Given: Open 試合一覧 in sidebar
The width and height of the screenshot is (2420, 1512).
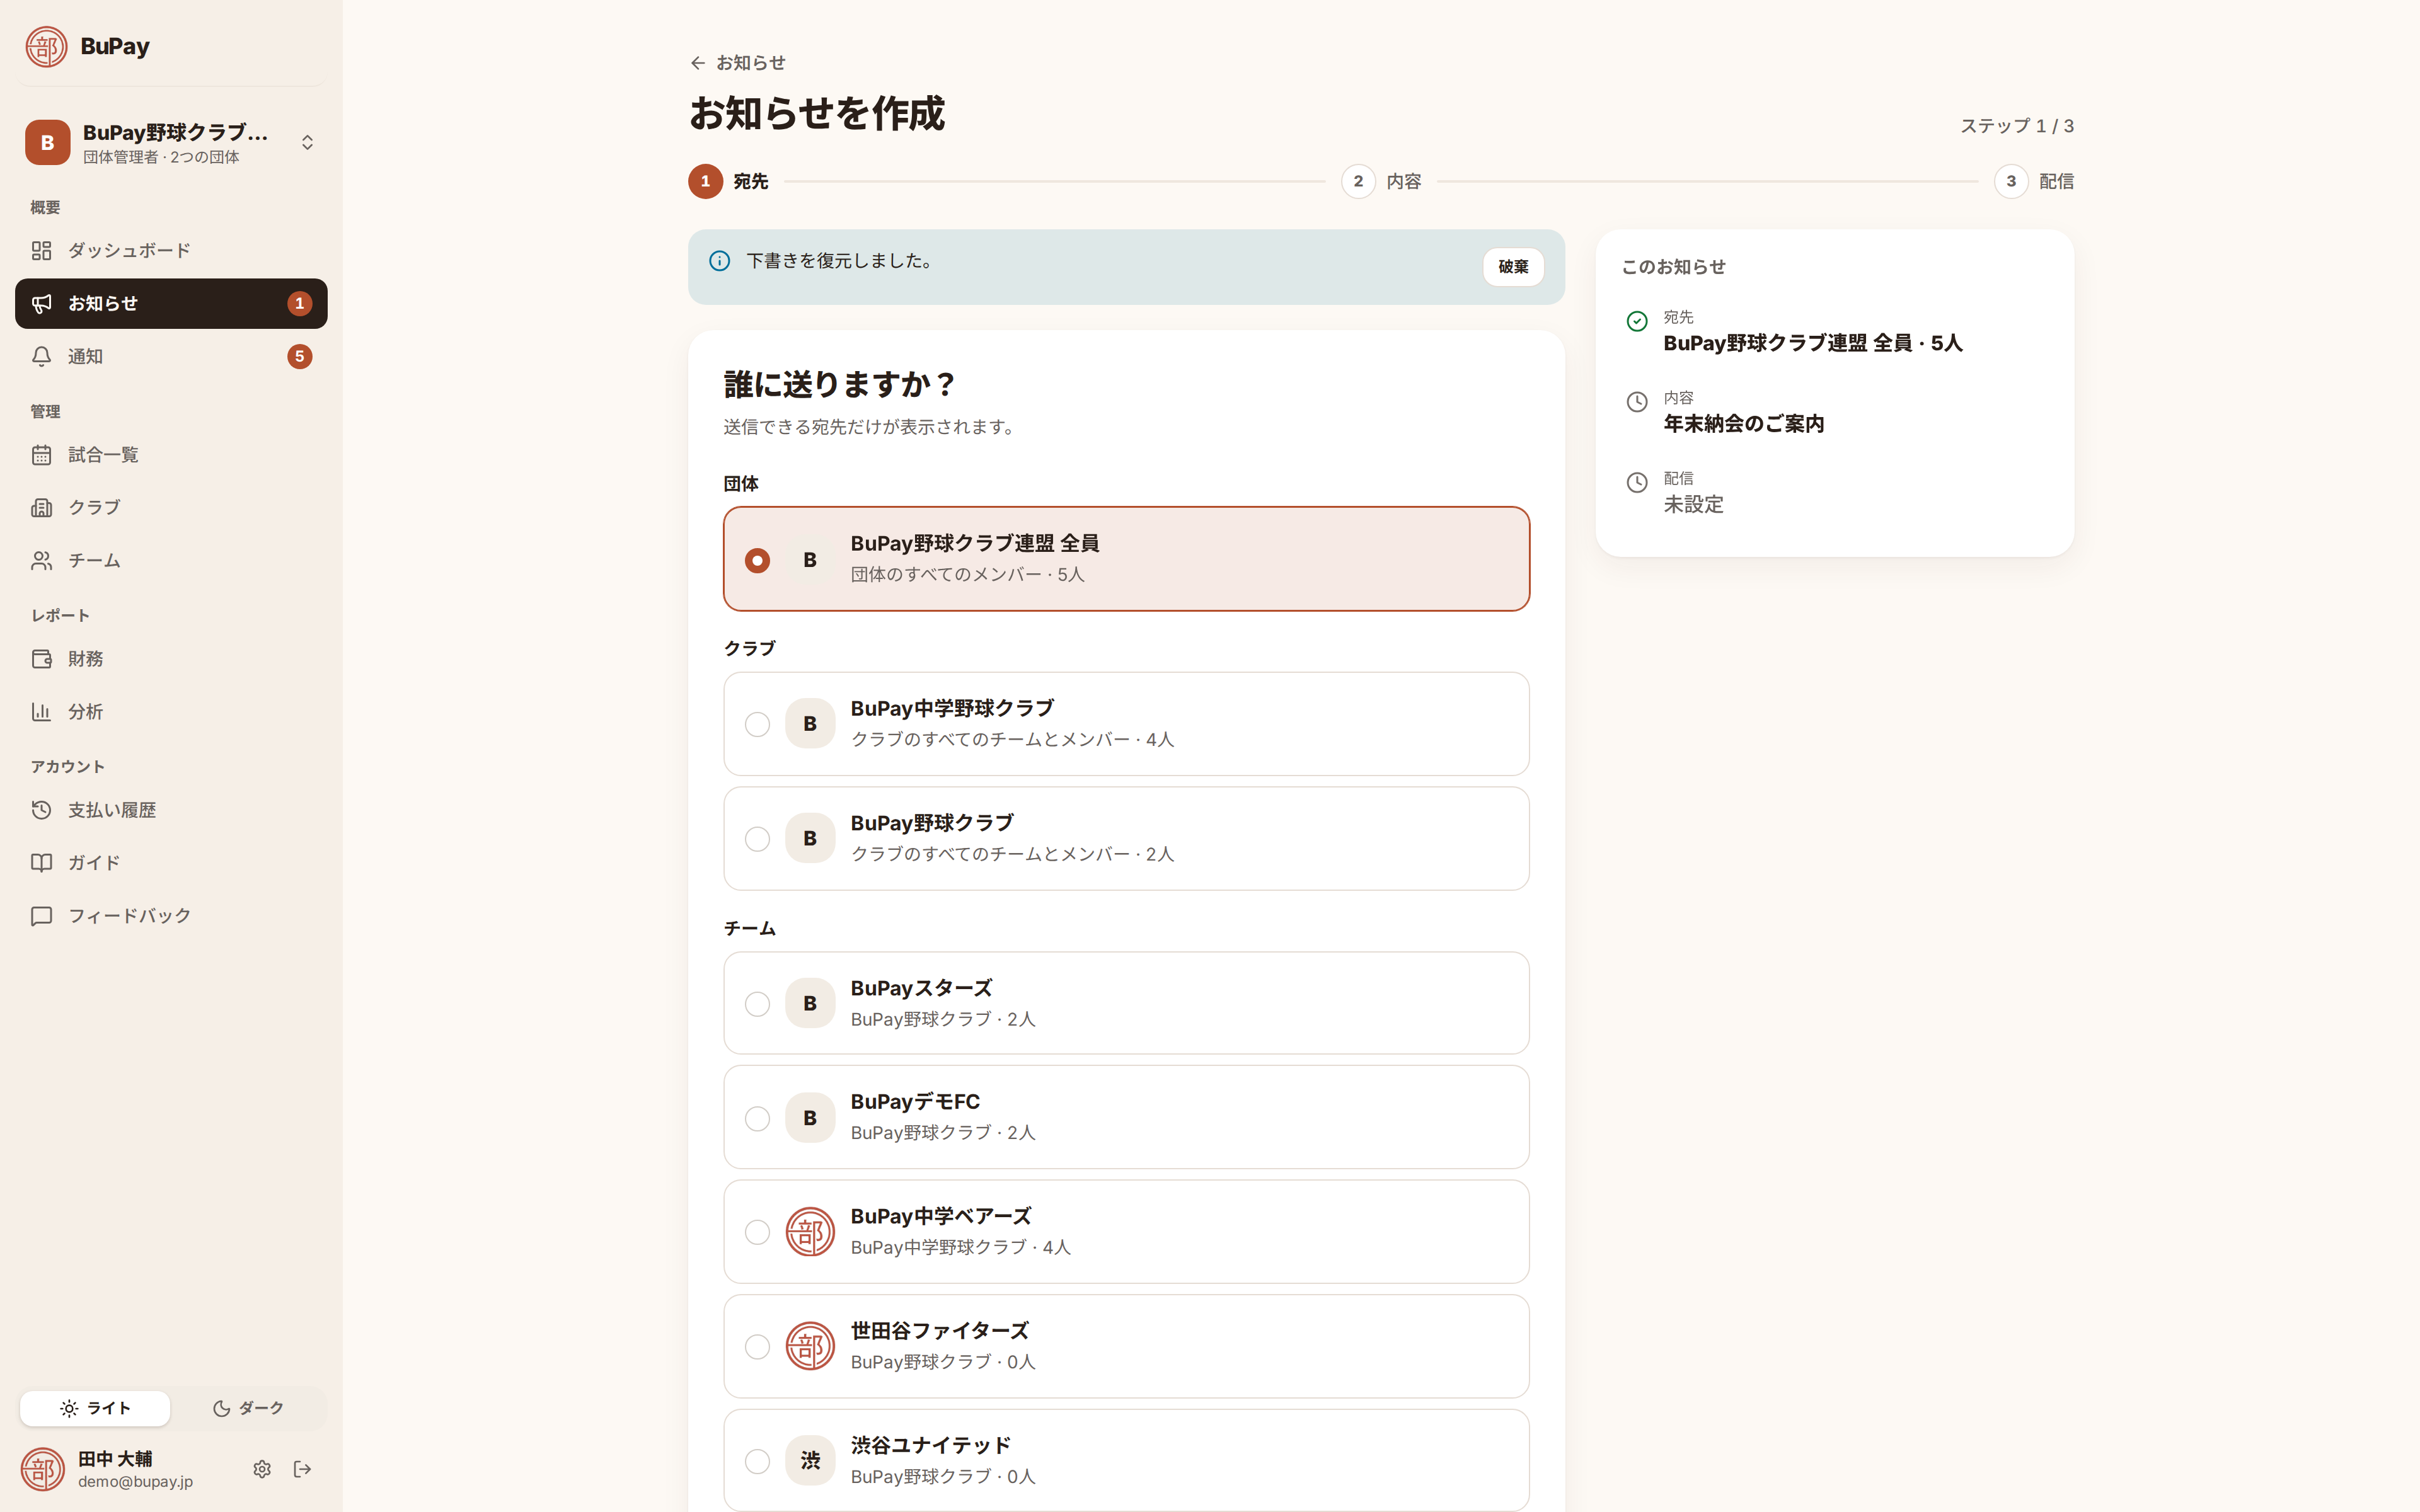Looking at the screenshot, I should [171, 455].
